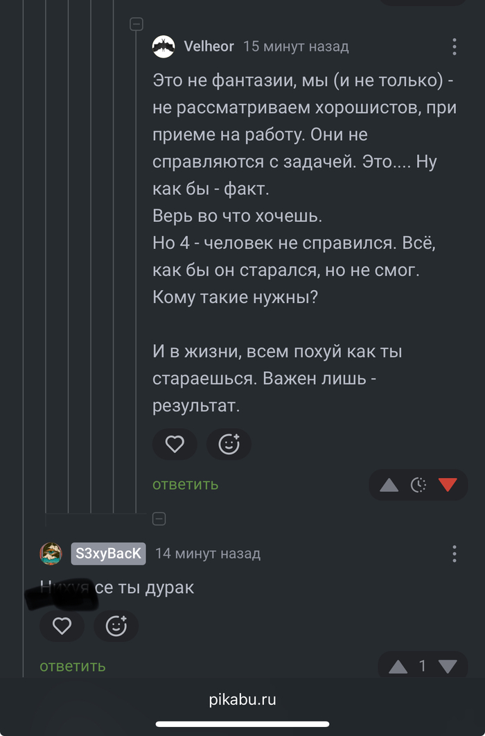Tap the pikabu.ru address bar
This screenshot has height=736, width=485.
click(x=242, y=699)
